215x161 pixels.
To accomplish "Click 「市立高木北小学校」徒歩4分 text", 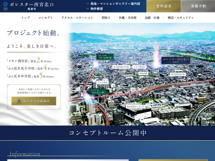I will coord(33,68).
